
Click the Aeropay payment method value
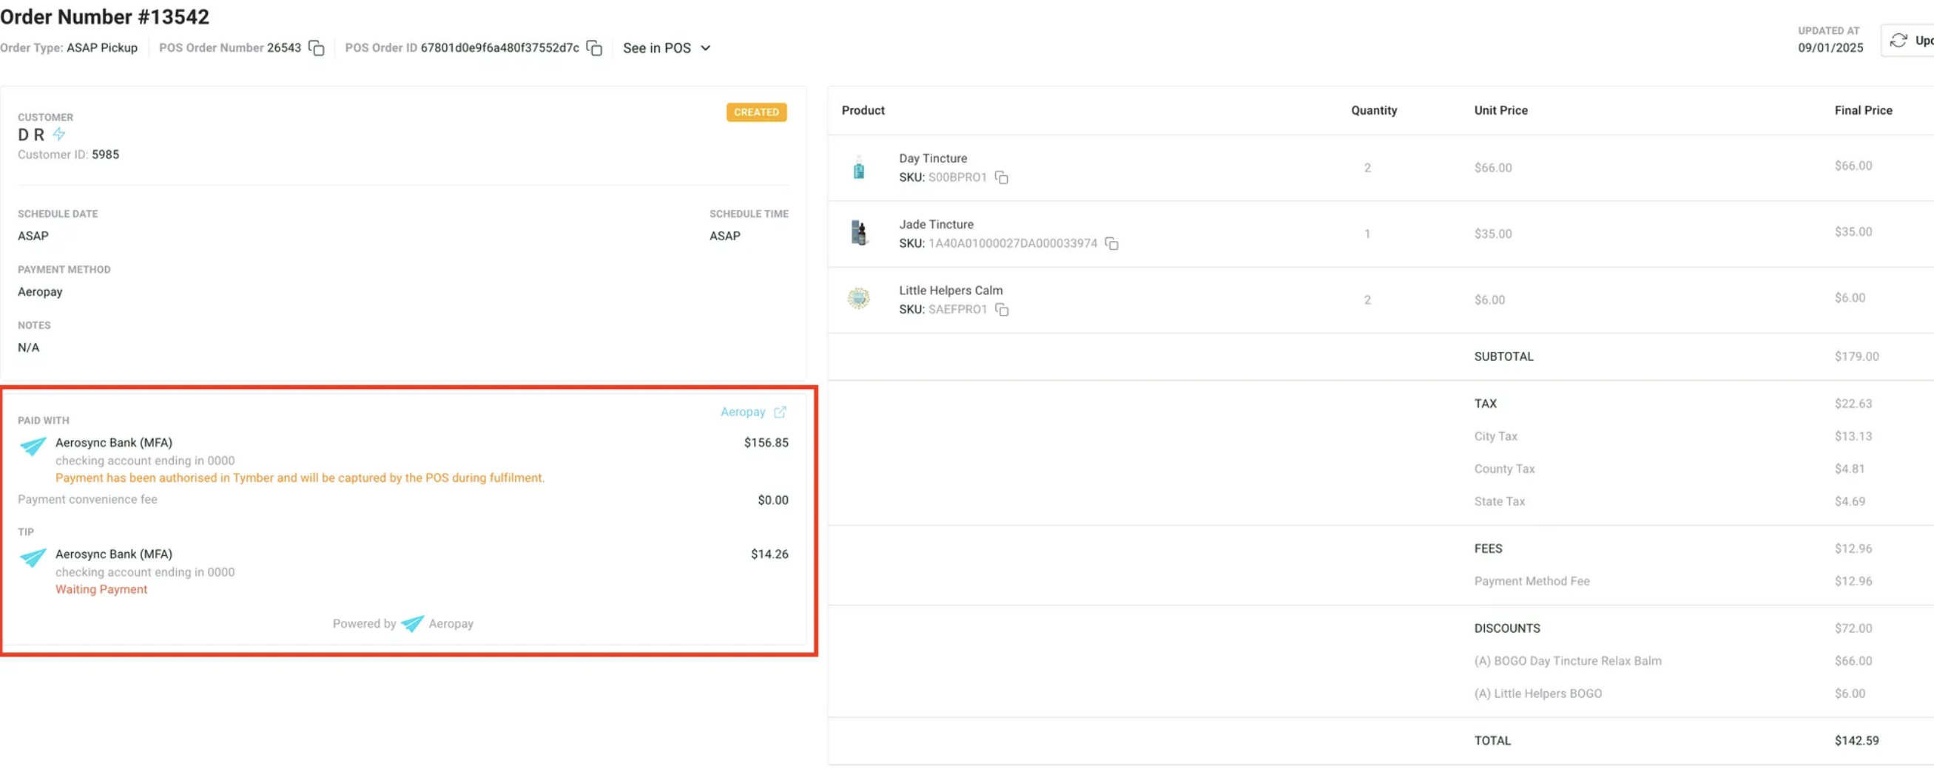[40, 292]
